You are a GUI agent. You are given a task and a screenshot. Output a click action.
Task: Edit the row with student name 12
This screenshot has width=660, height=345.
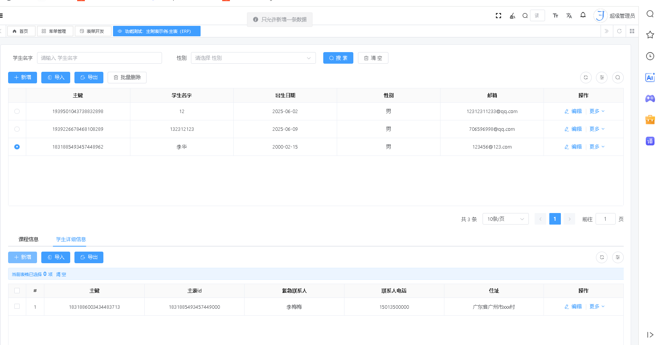573,111
